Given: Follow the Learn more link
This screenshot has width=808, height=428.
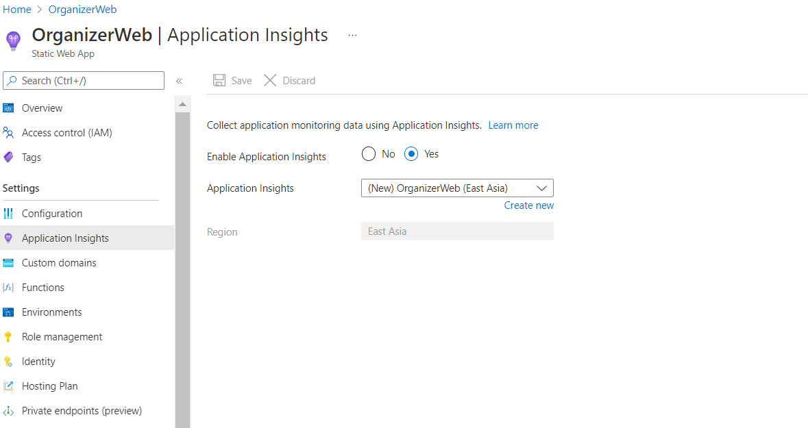Looking at the screenshot, I should 513,125.
